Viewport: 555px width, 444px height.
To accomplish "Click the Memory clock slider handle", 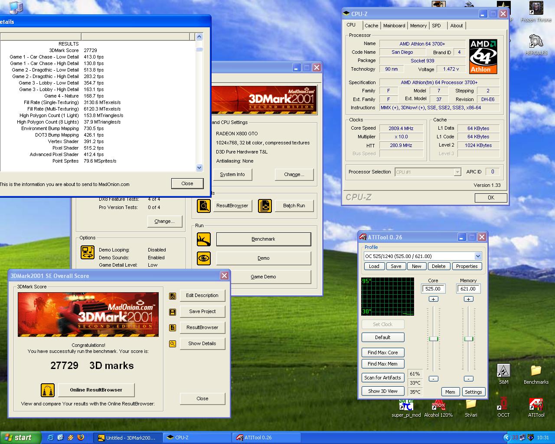I will pyautogui.click(x=469, y=339).
